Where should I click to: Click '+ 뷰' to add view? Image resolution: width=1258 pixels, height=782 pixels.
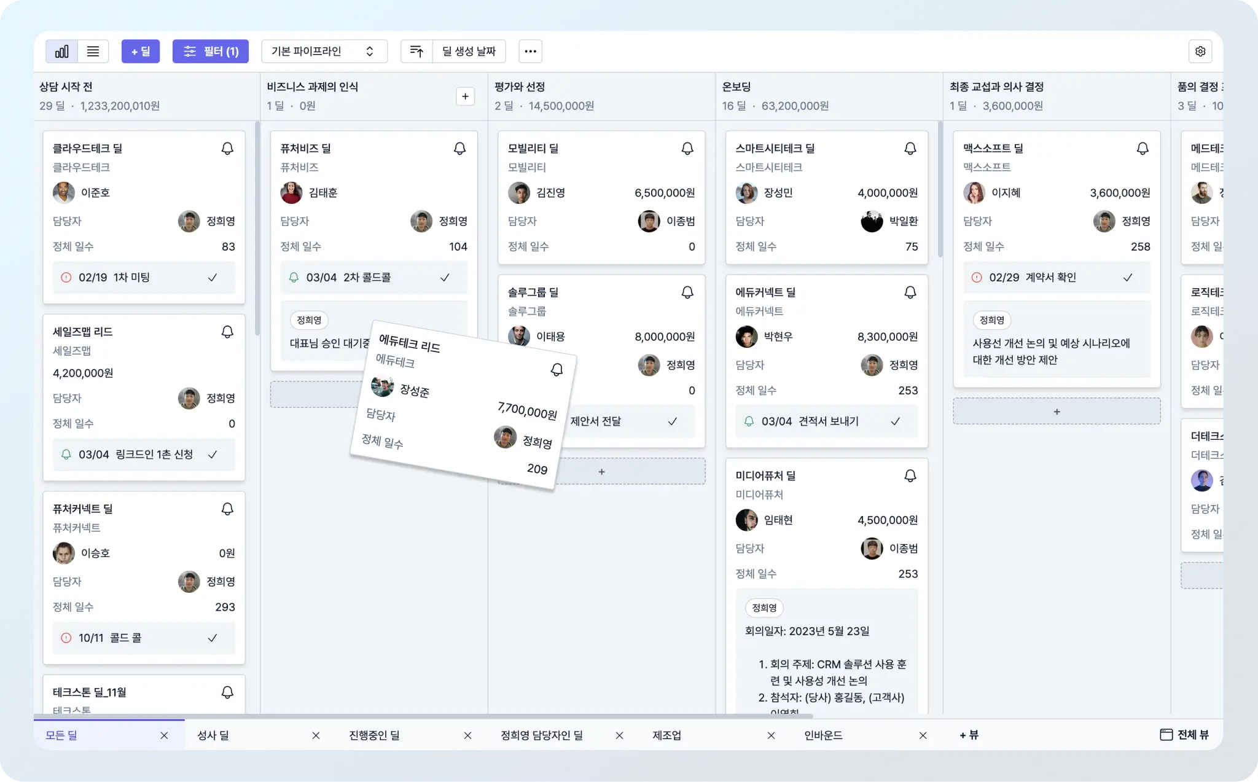(x=969, y=735)
